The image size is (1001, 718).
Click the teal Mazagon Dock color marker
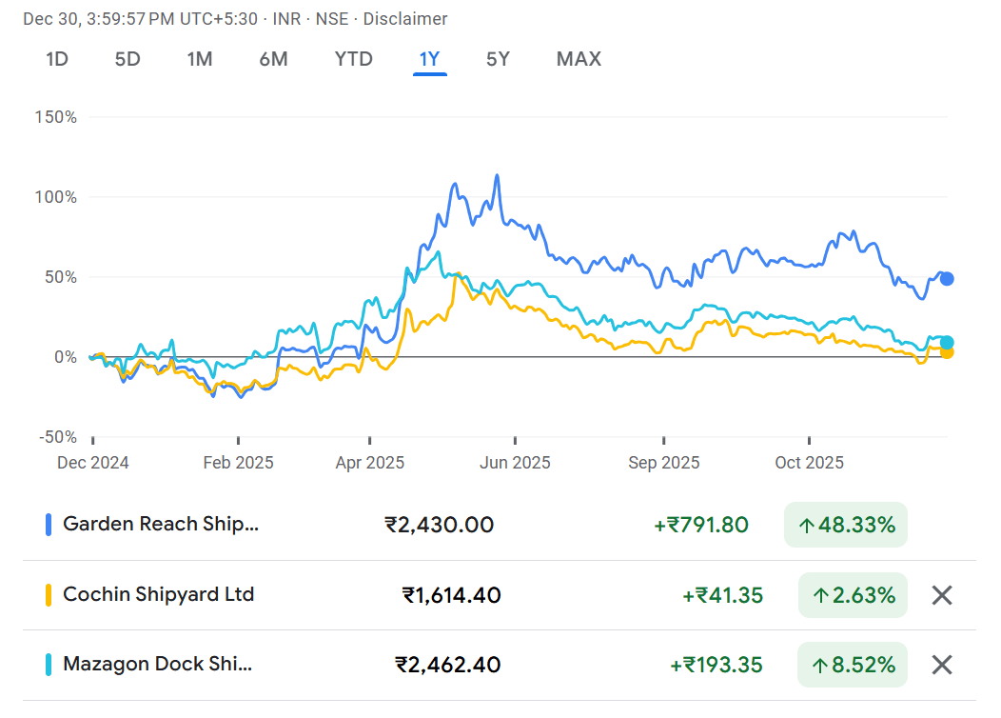pos(49,665)
